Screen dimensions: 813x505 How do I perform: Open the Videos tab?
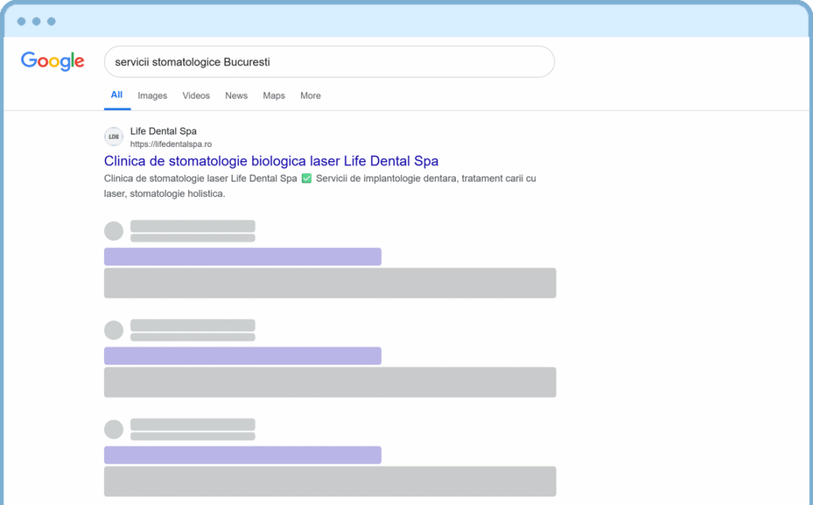pos(196,95)
